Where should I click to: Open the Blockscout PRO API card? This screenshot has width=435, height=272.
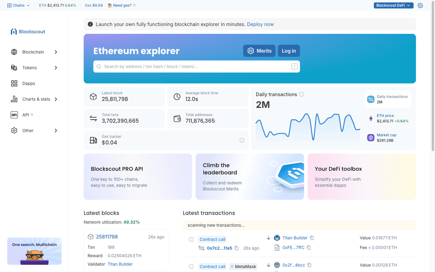pyautogui.click(x=138, y=177)
